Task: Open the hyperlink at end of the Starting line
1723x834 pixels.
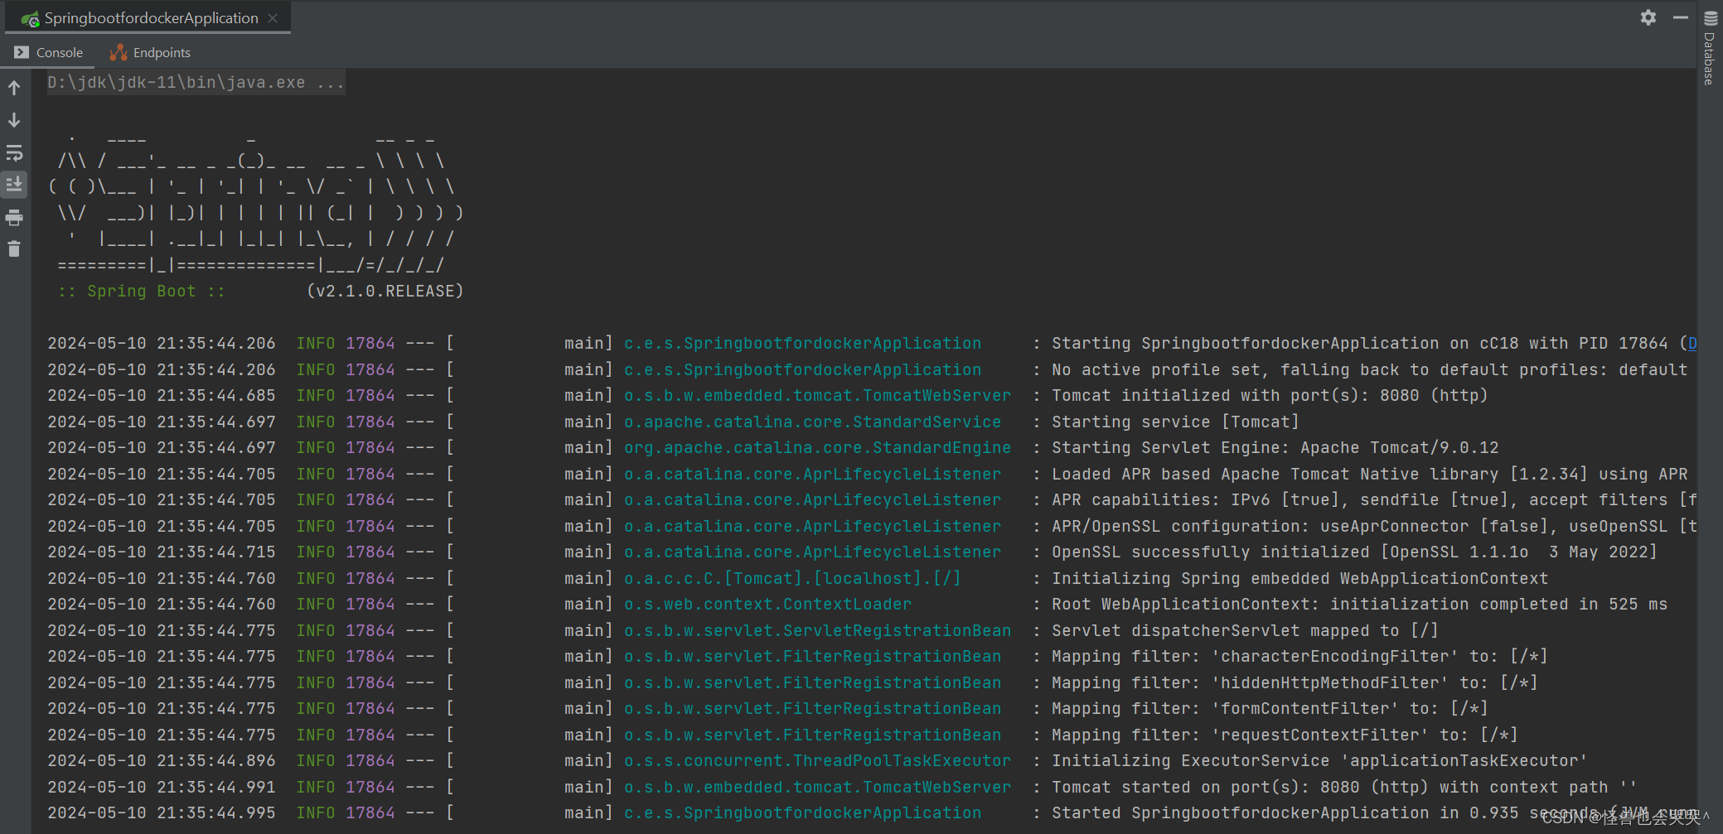Action: point(1694,343)
